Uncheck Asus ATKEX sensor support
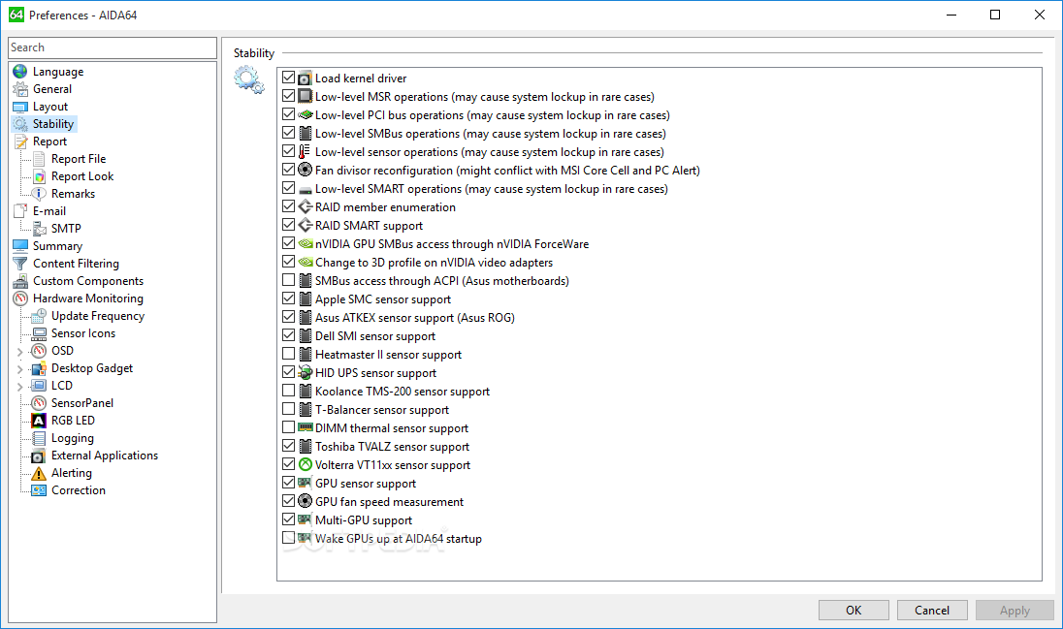Viewport: 1063px width, 629px height. point(288,316)
